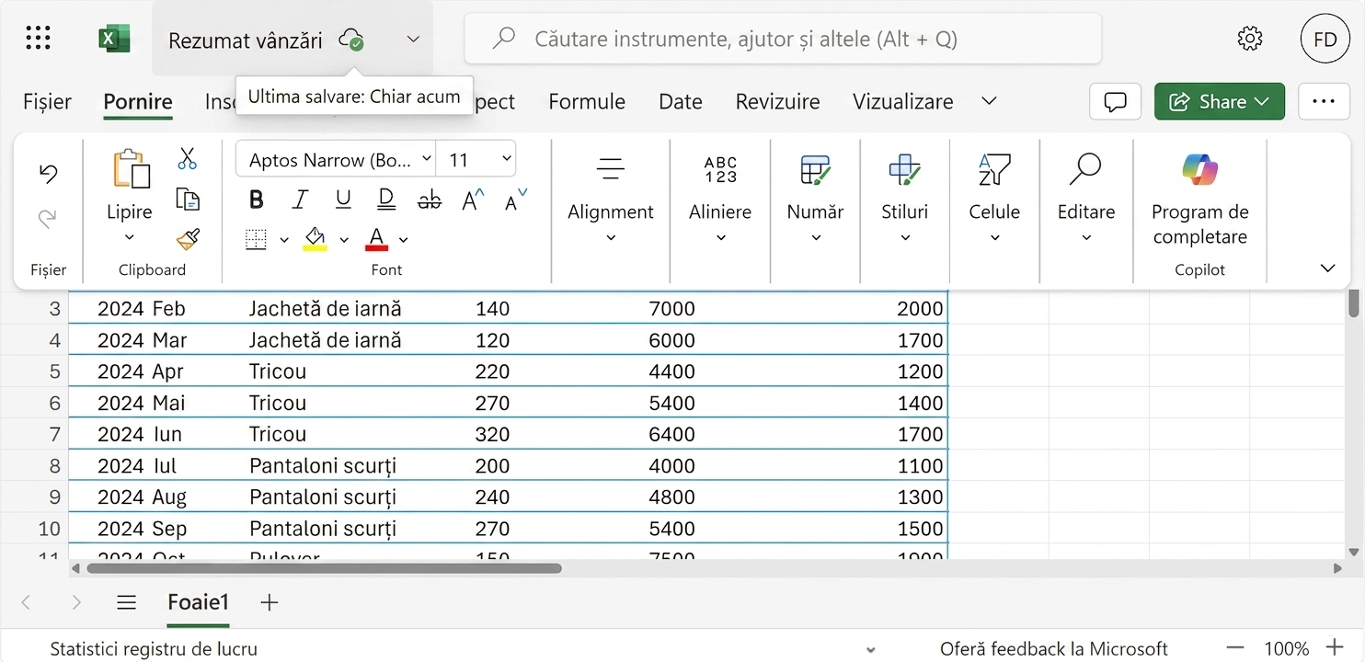
Task: Apply yellow fill color
Action: [315, 240]
